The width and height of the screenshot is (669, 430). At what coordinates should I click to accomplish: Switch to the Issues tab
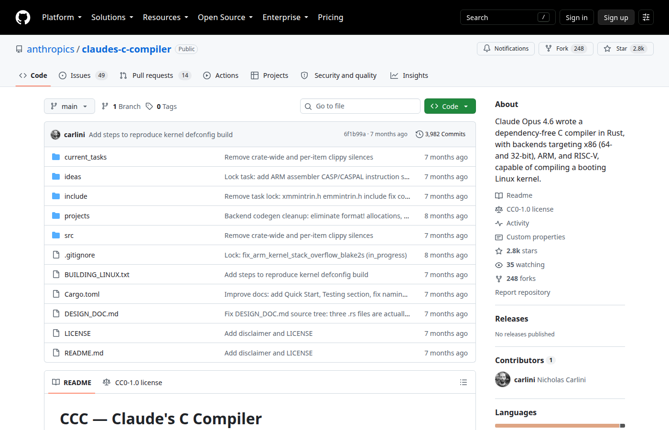83,75
